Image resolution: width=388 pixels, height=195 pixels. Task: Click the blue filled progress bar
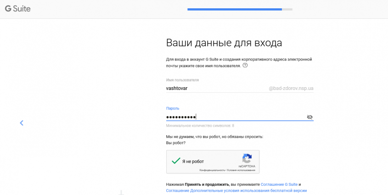coord(235,9)
